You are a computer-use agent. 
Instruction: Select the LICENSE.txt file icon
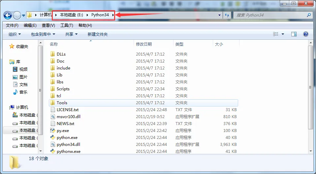(52, 109)
